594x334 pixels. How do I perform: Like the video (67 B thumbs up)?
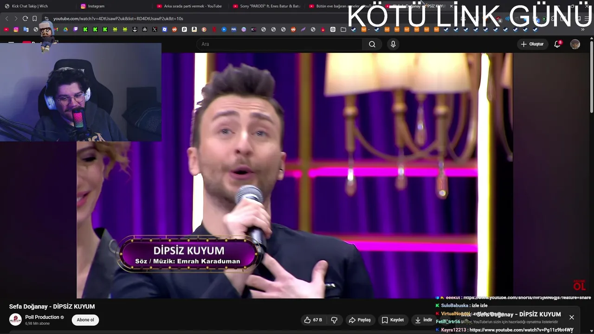pyautogui.click(x=313, y=320)
